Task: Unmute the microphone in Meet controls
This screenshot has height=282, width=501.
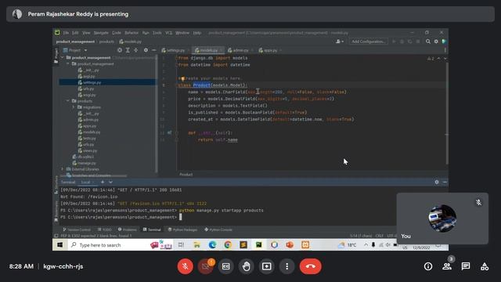Action: [186, 266]
